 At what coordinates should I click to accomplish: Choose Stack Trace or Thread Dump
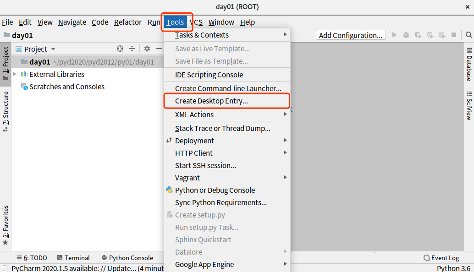pos(227,128)
